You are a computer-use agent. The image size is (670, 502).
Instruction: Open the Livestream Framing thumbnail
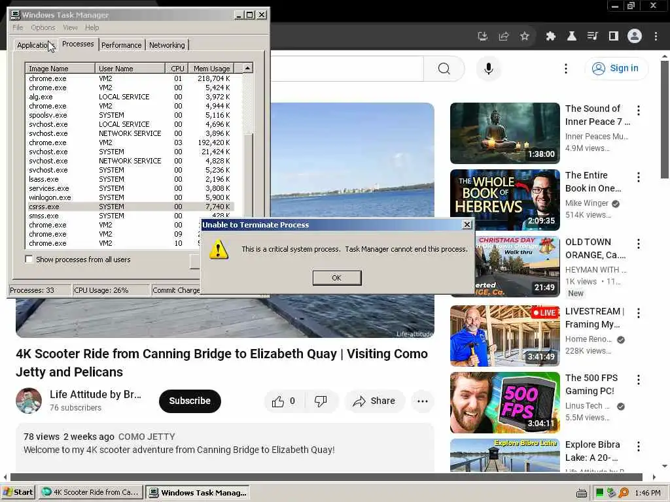coord(504,335)
